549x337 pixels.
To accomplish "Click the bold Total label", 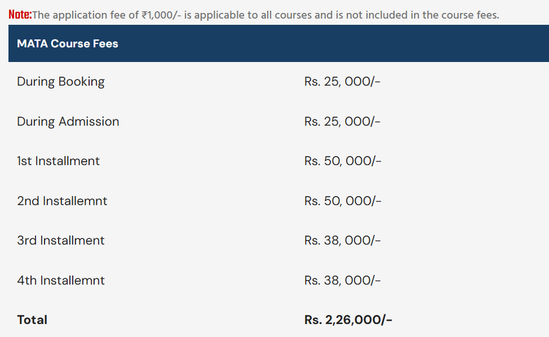I will coord(32,320).
